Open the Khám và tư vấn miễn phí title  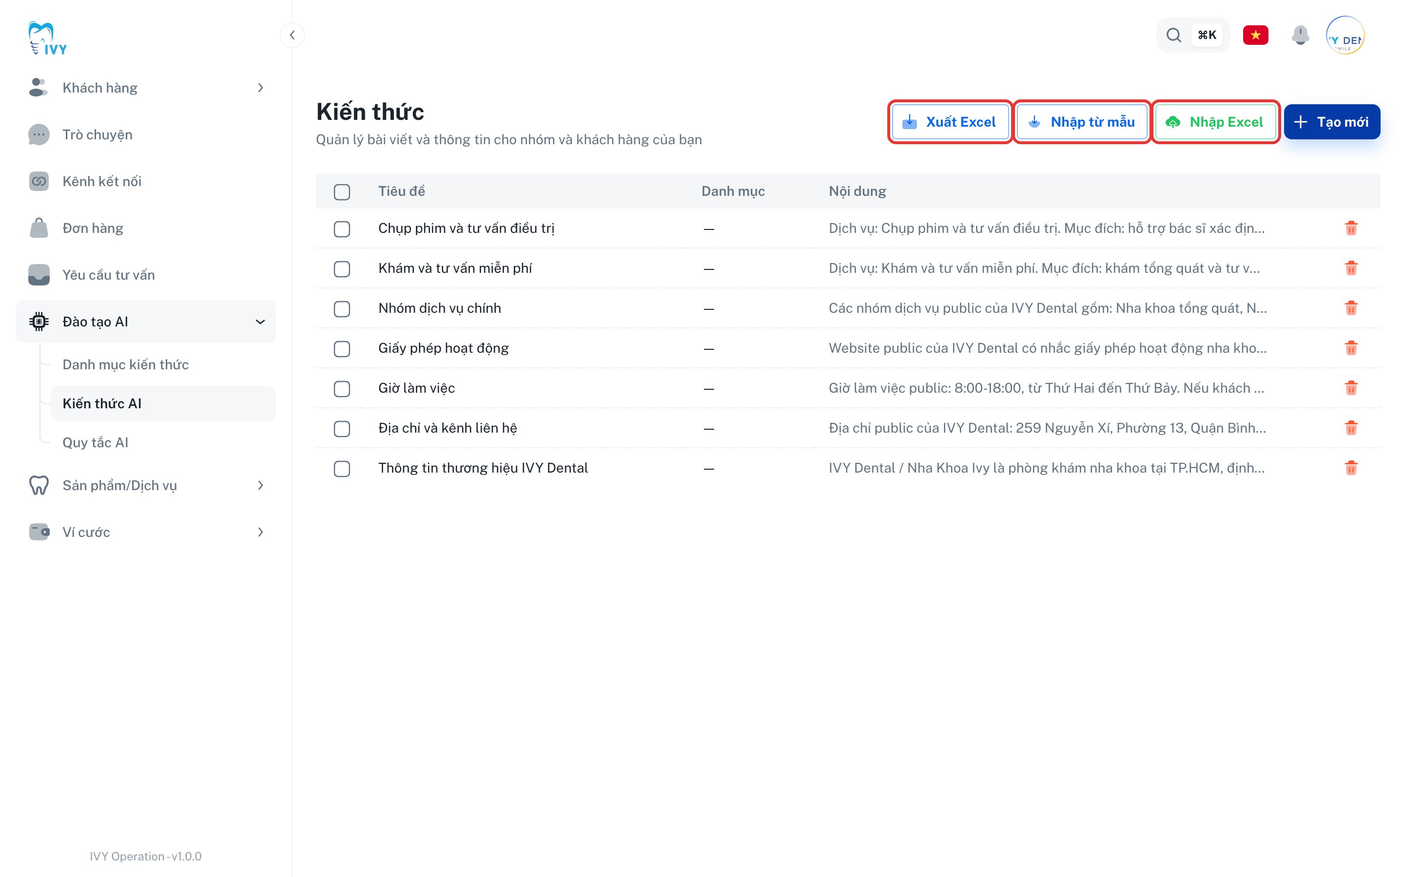click(x=455, y=268)
